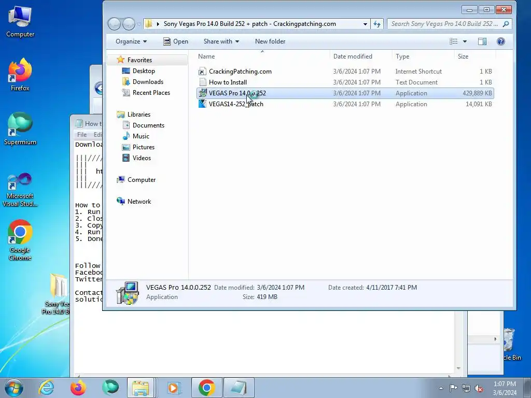This screenshot has height=398, width=531.
Task: Open Recent Places in navigation pane
Action: 151,93
